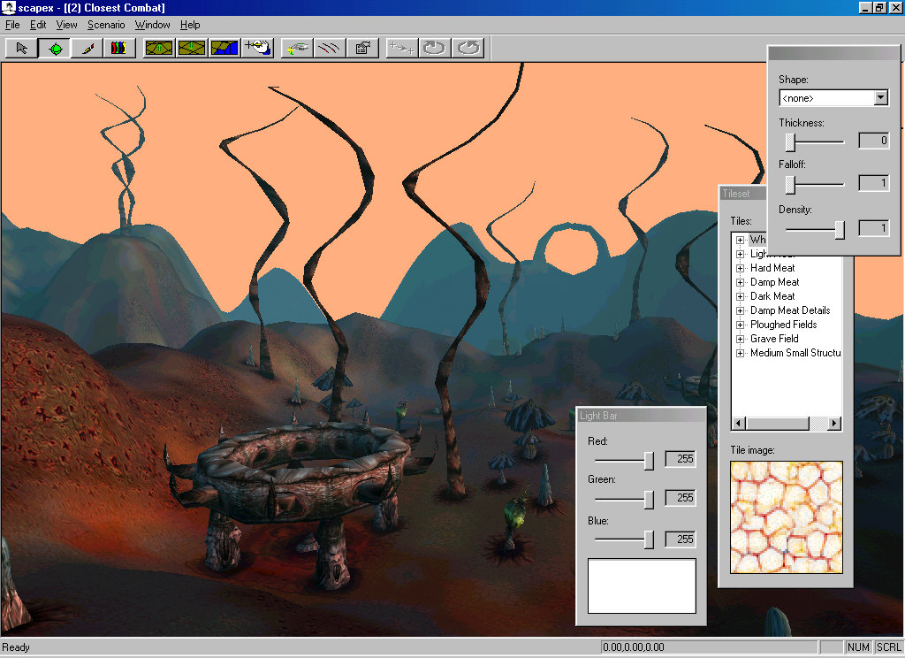
Task: Click the redo curved arrow icon
Action: pos(467,48)
